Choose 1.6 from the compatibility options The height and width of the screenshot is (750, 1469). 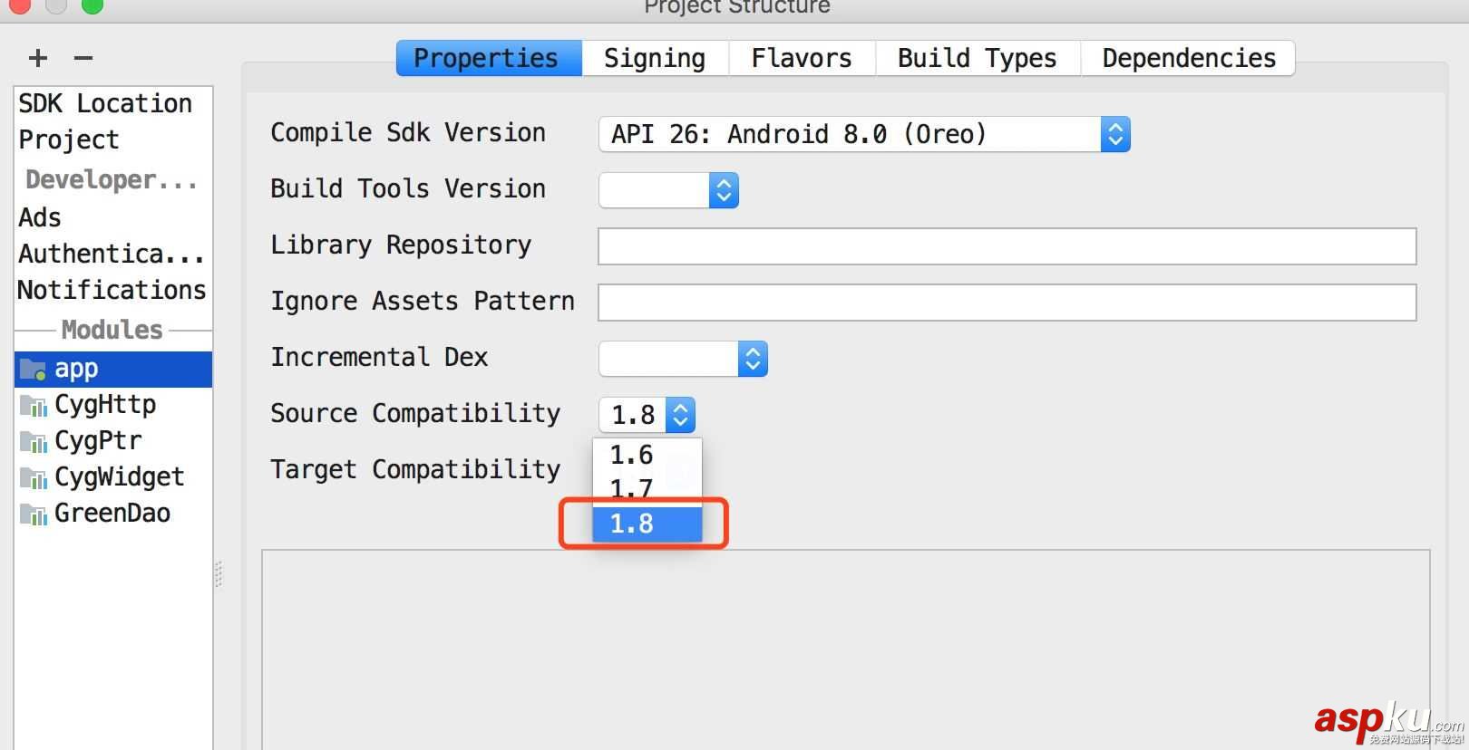tap(631, 455)
